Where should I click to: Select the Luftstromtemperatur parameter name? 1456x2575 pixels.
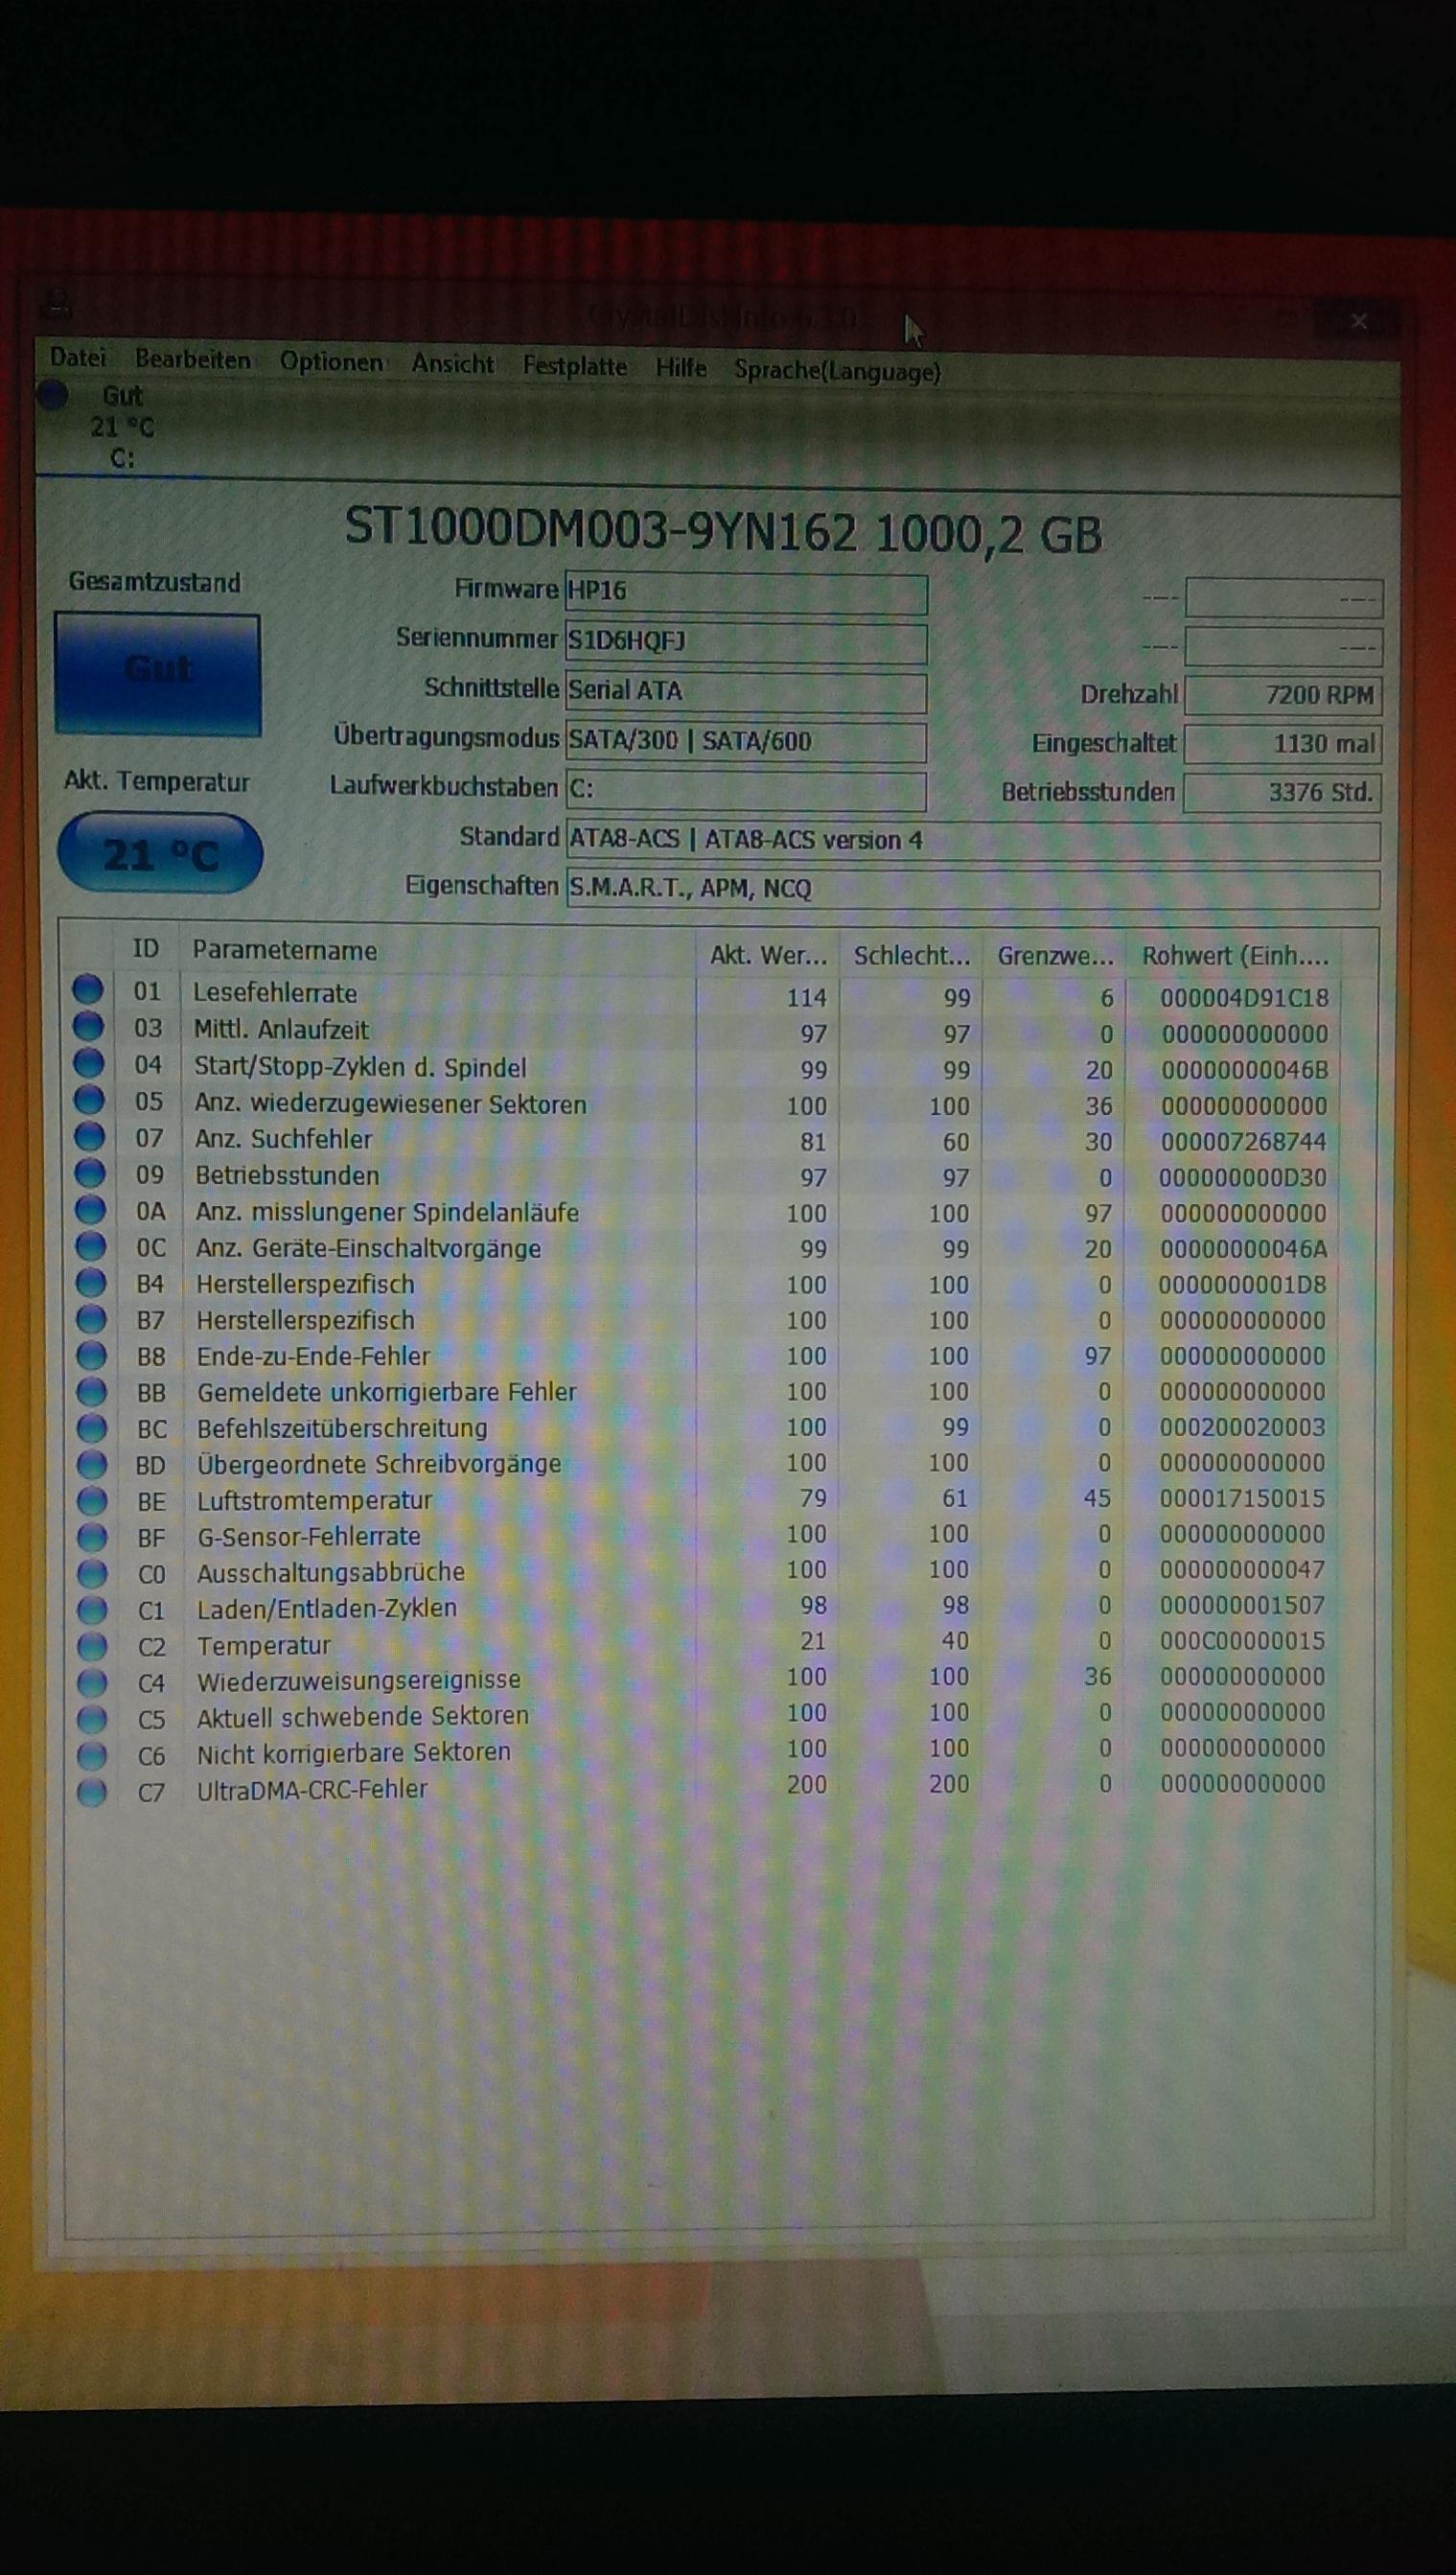pyautogui.click(x=314, y=1500)
